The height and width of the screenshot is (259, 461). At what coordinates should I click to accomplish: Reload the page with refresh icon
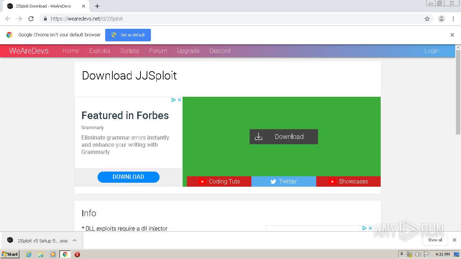(x=31, y=19)
